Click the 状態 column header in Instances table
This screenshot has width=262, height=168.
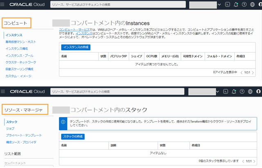tap(103, 56)
